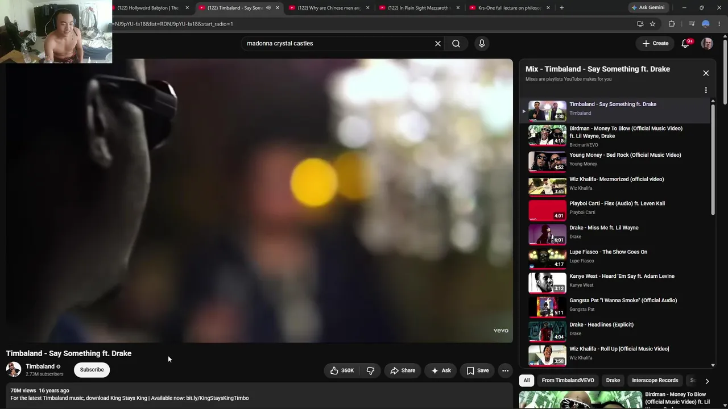
Task: Open the YouTube account avatar menu
Action: click(707, 43)
